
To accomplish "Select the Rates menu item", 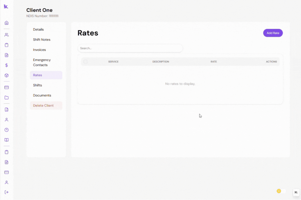I will click(x=46, y=75).
